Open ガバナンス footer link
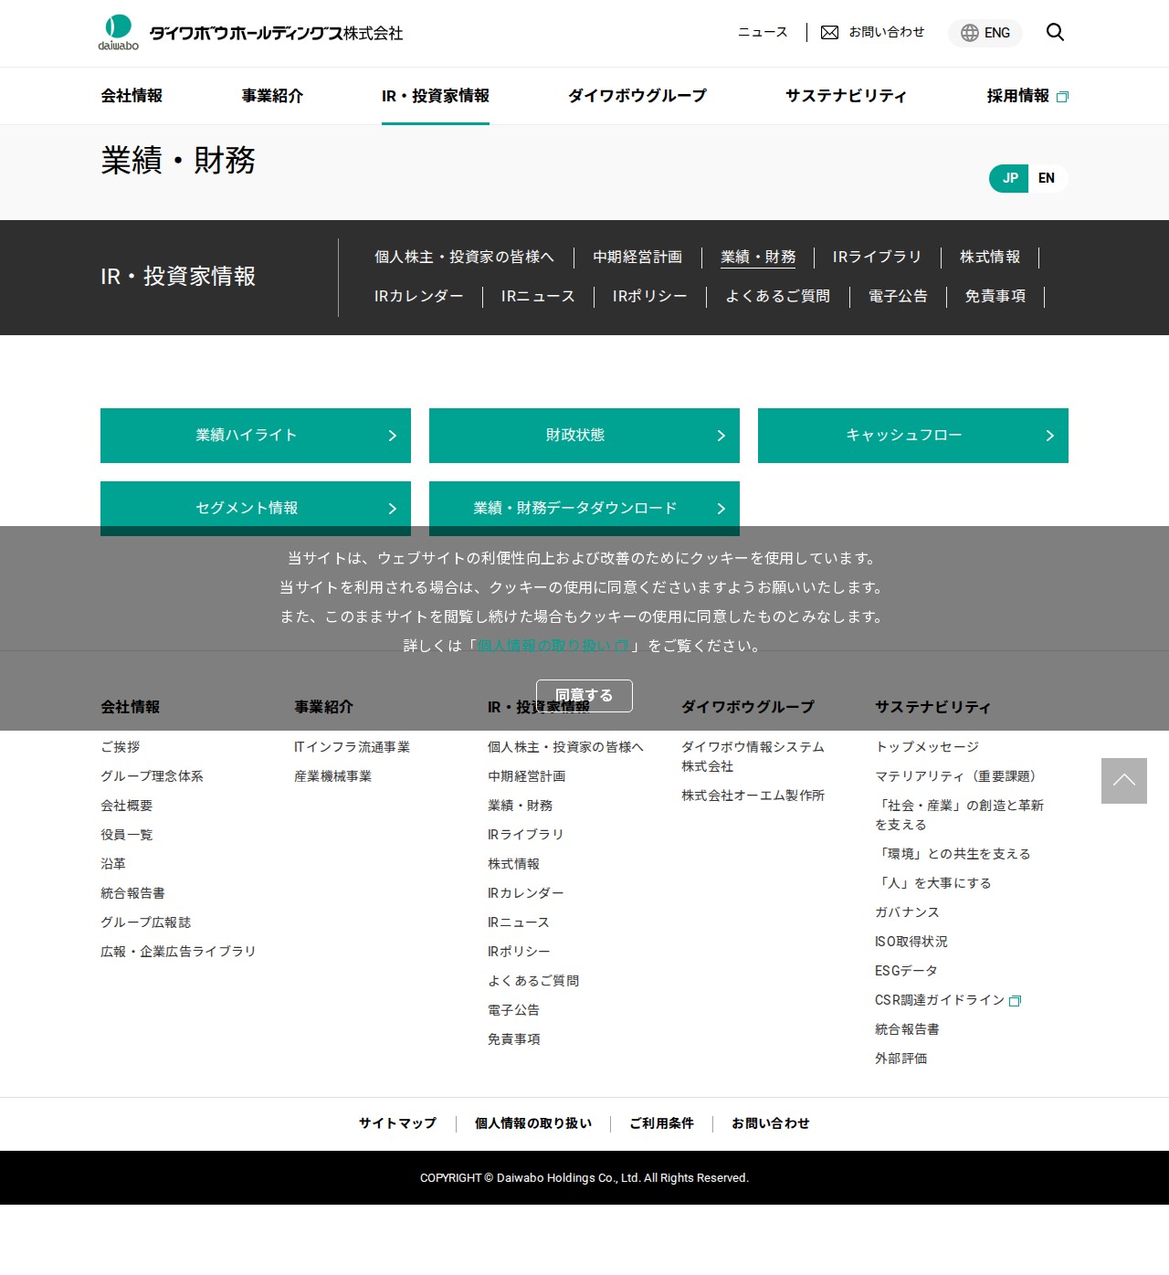Screen dimensions: 1169x1275 coord(907,912)
